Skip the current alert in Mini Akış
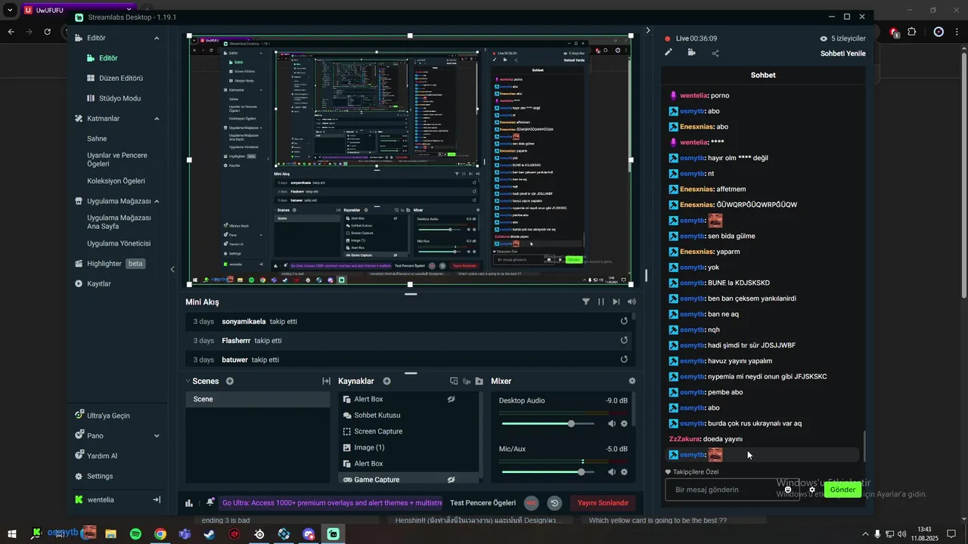Screen dimensions: 968x544 tap(616, 301)
